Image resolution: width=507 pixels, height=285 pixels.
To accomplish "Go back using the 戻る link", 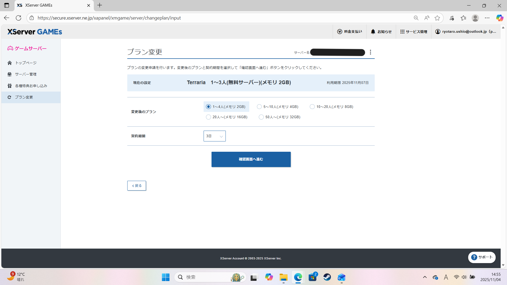I will pyautogui.click(x=136, y=186).
